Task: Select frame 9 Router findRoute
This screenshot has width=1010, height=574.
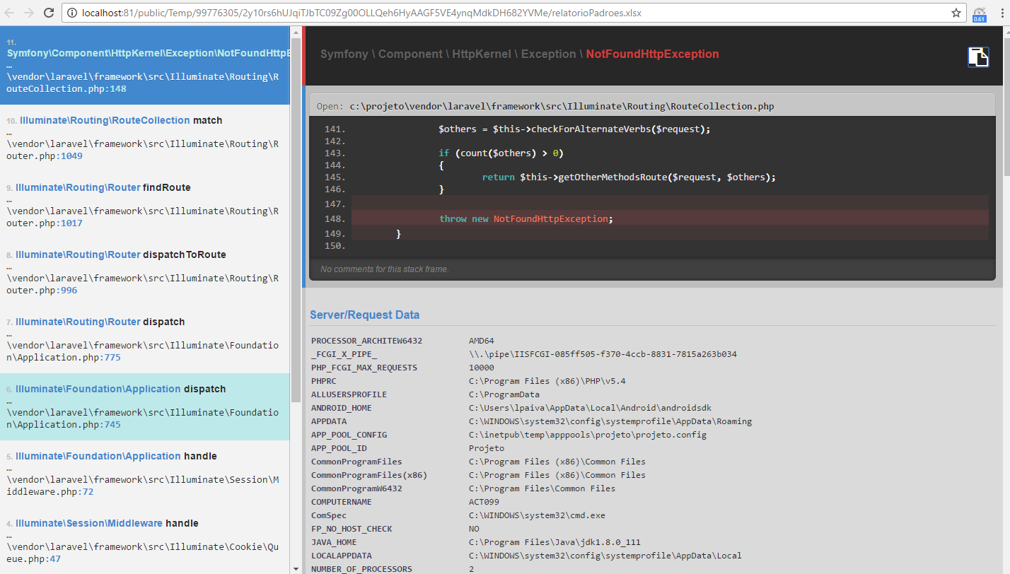Action: tap(145, 205)
